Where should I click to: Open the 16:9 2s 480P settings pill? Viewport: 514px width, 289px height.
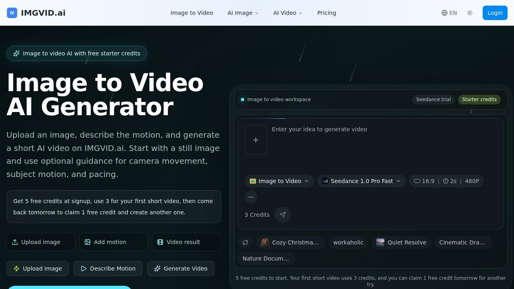tap(447, 181)
